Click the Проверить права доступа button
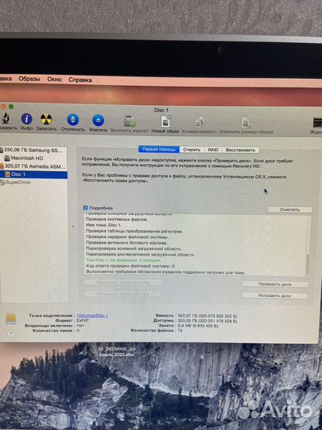The image size is (322, 430). point(122,282)
